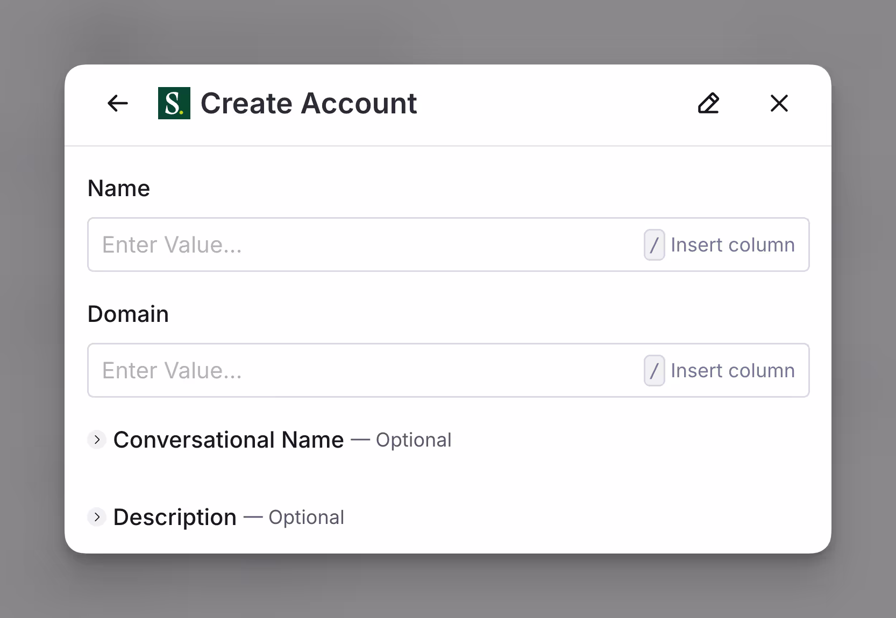The height and width of the screenshot is (618, 896).
Task: Click Optional text beside Conversational Name
Action: [x=414, y=440]
